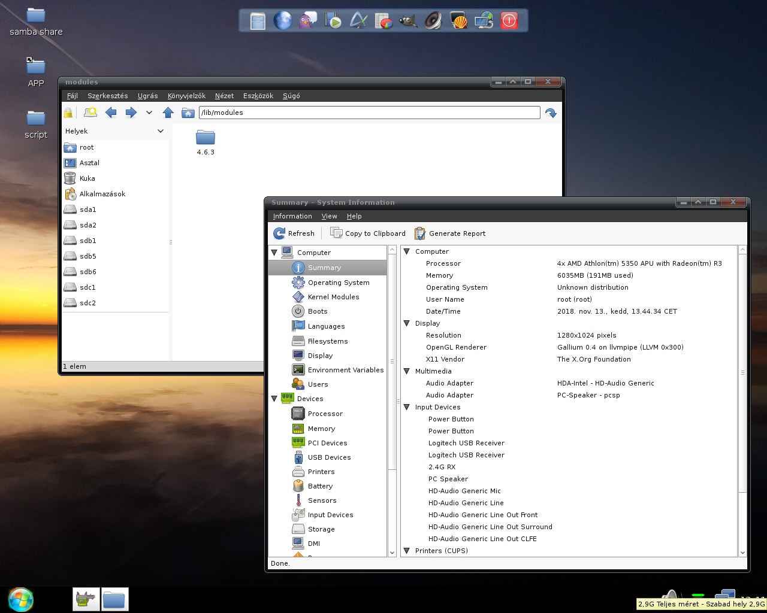Open the spreadsheet chart app in dock
Screen dimensions: 767x613
pos(383,21)
